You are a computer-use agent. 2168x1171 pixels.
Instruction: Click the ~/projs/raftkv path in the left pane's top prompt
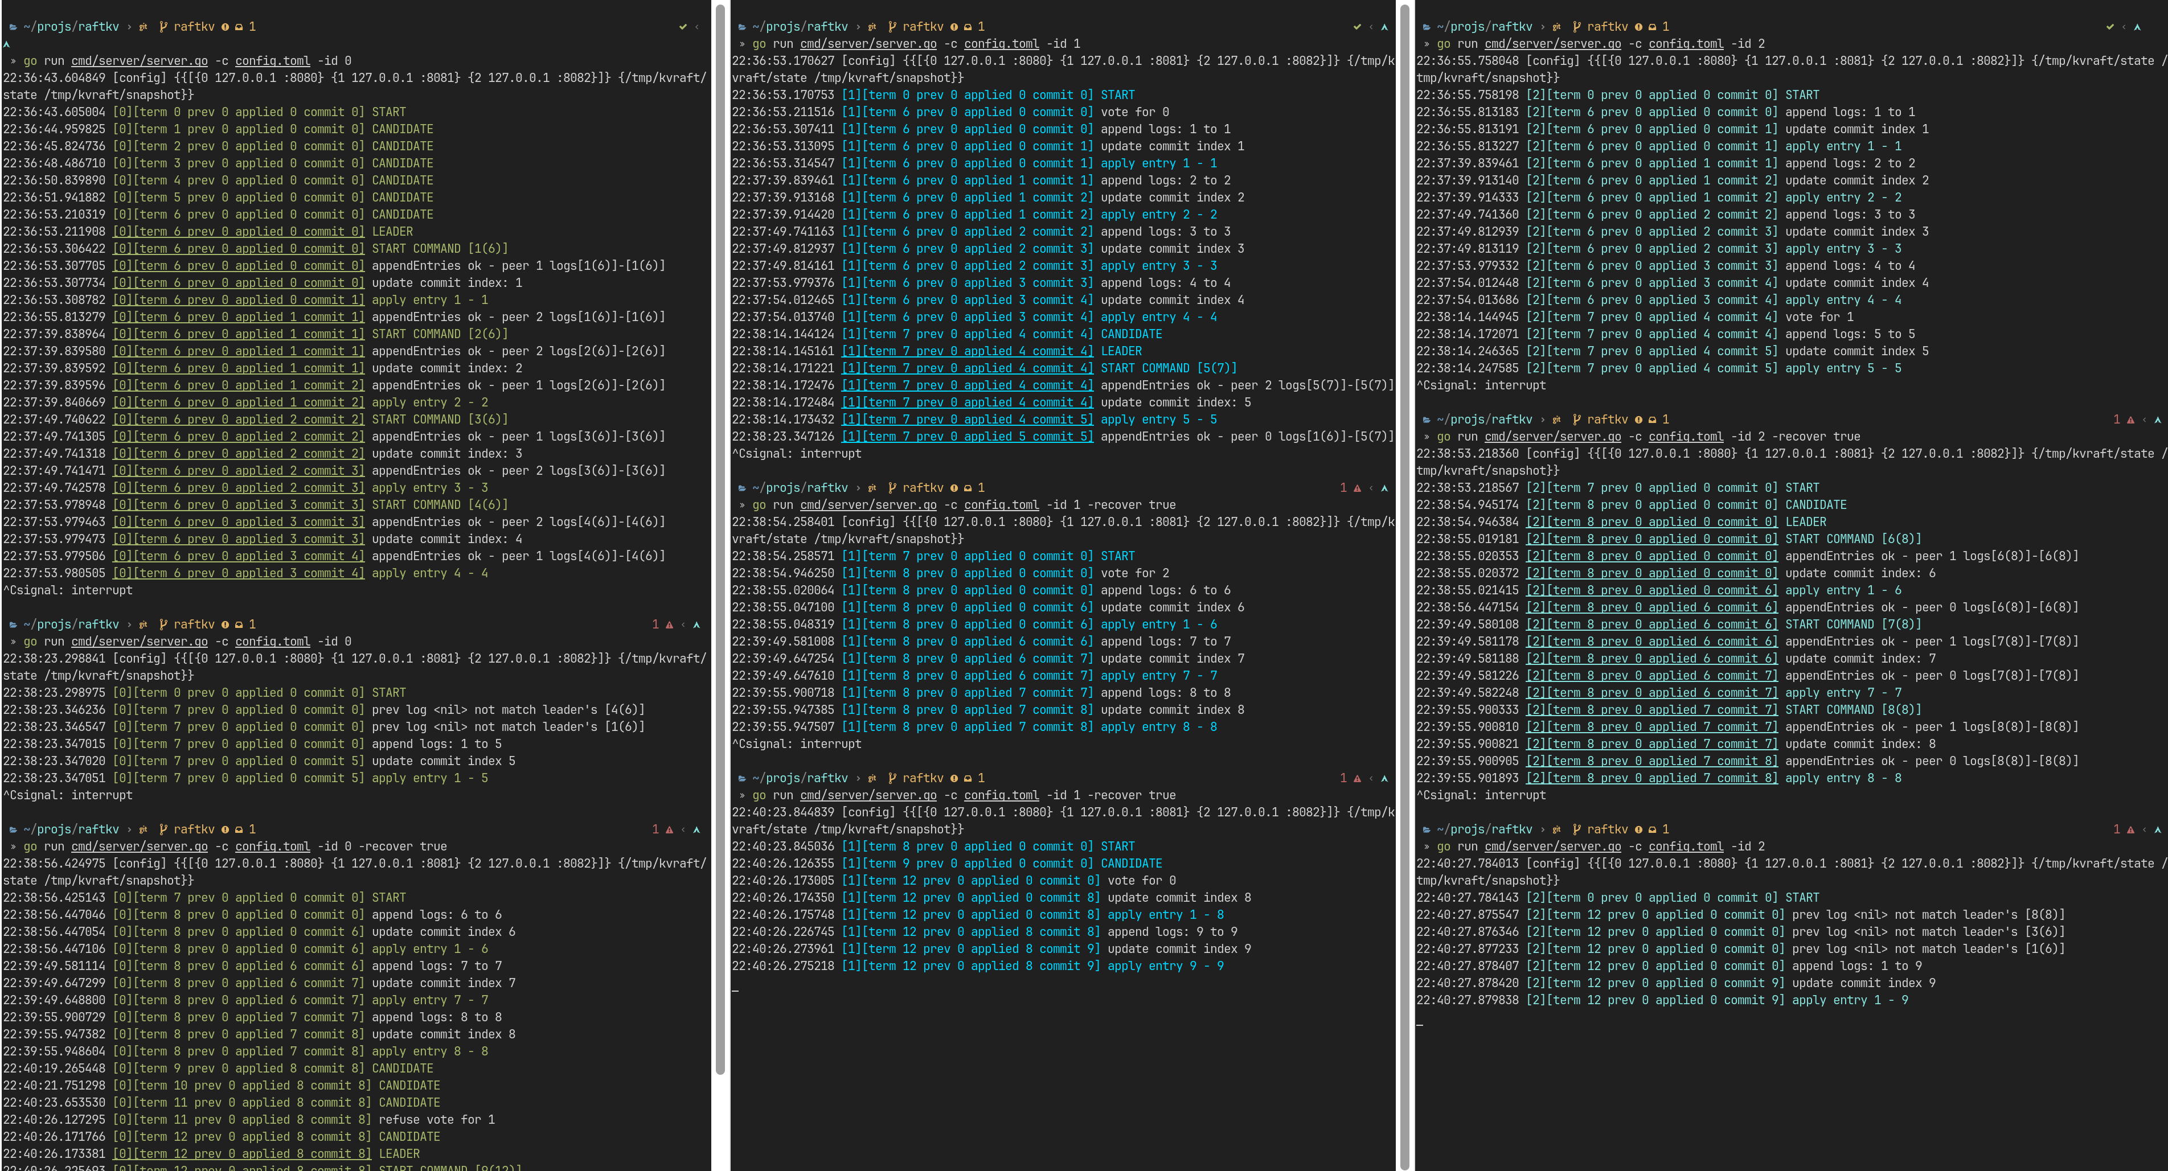(72, 27)
